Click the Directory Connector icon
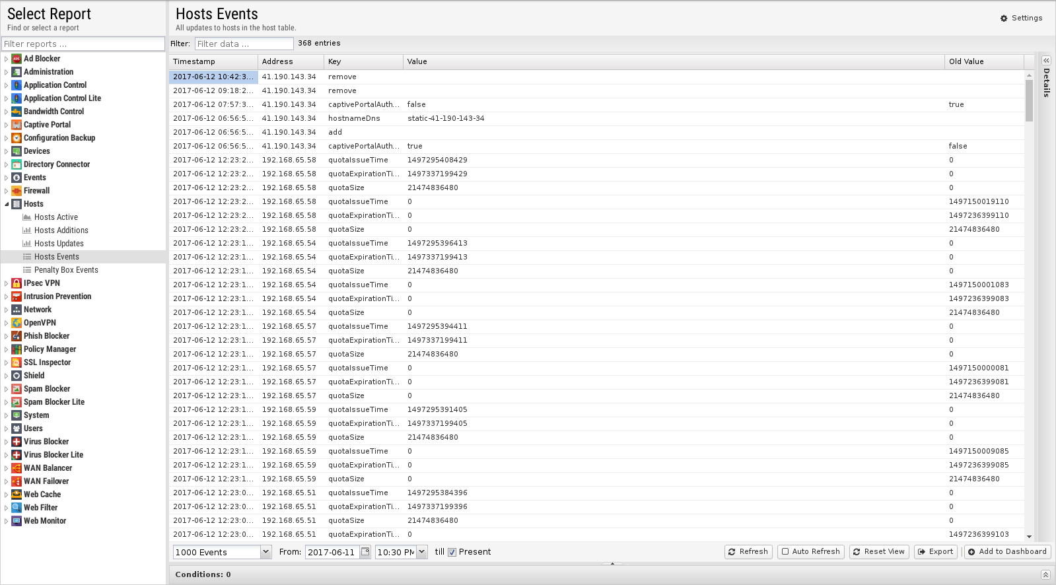1056x585 pixels. pyautogui.click(x=17, y=164)
